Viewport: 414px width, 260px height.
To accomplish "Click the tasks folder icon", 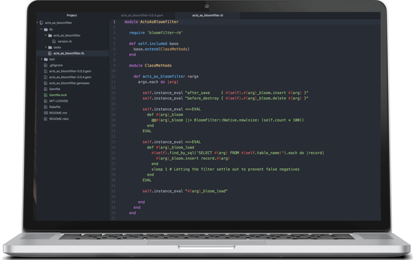I will tap(50, 47).
